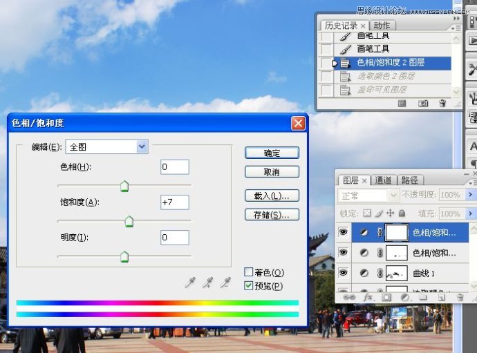Click the subtract-from-sample eyedropper (minus)

(x=225, y=282)
